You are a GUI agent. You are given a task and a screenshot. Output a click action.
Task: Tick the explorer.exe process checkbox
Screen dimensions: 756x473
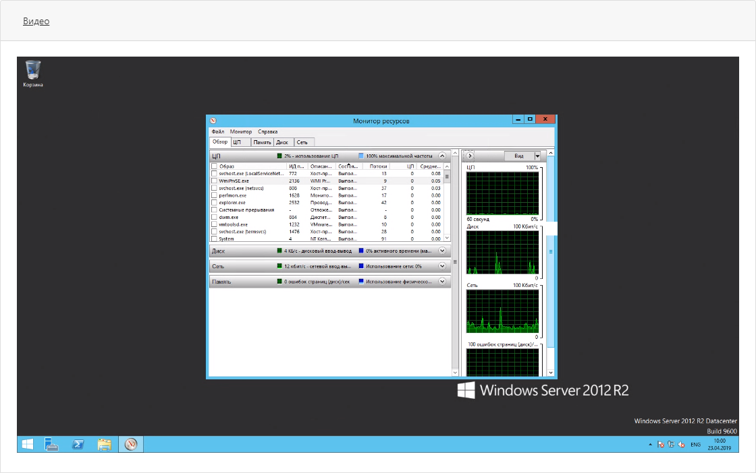214,202
